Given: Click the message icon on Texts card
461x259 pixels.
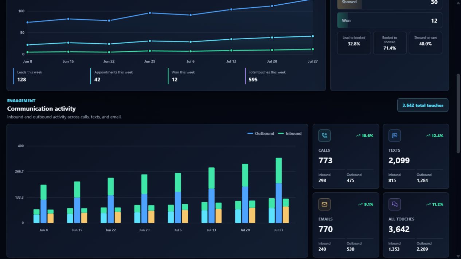Looking at the screenshot, I should tap(395, 136).
